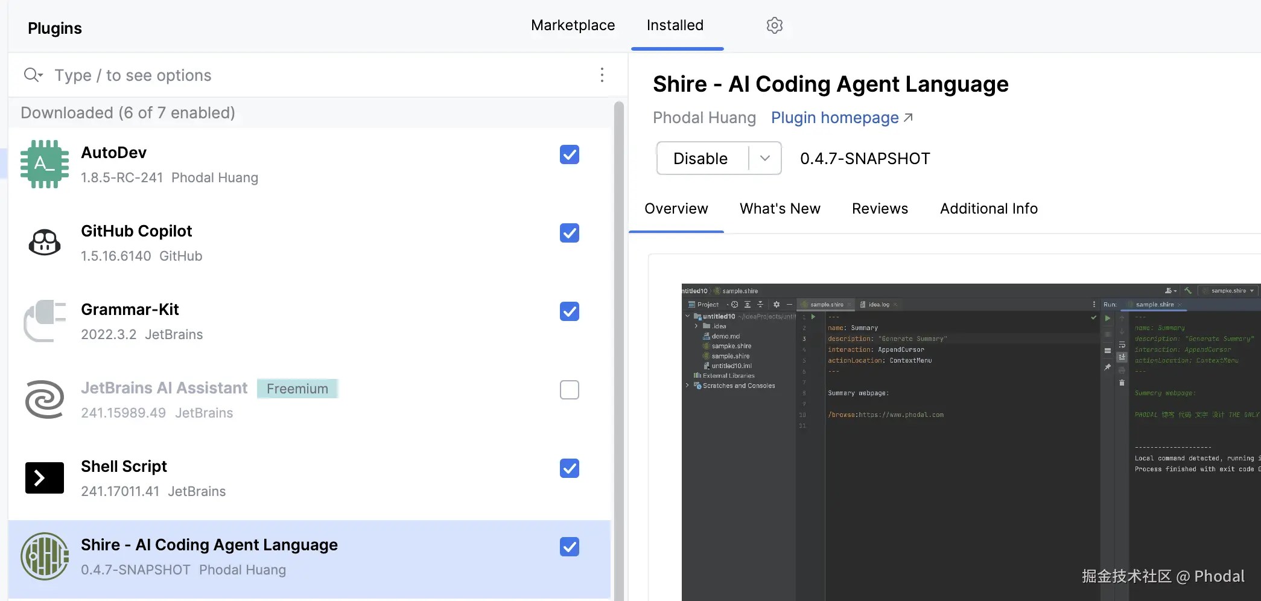The height and width of the screenshot is (601, 1261).
Task: Click the Grammar-Kit plug icon
Action: point(45,321)
